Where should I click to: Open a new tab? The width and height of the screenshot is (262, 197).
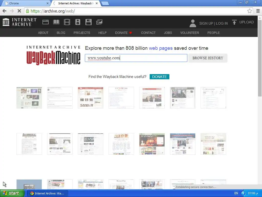[105, 3]
